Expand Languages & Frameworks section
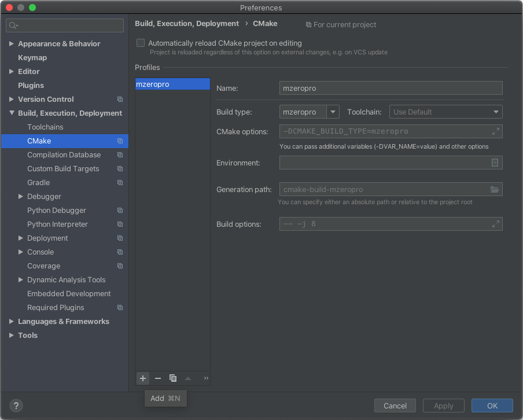523x420 pixels. click(12, 322)
